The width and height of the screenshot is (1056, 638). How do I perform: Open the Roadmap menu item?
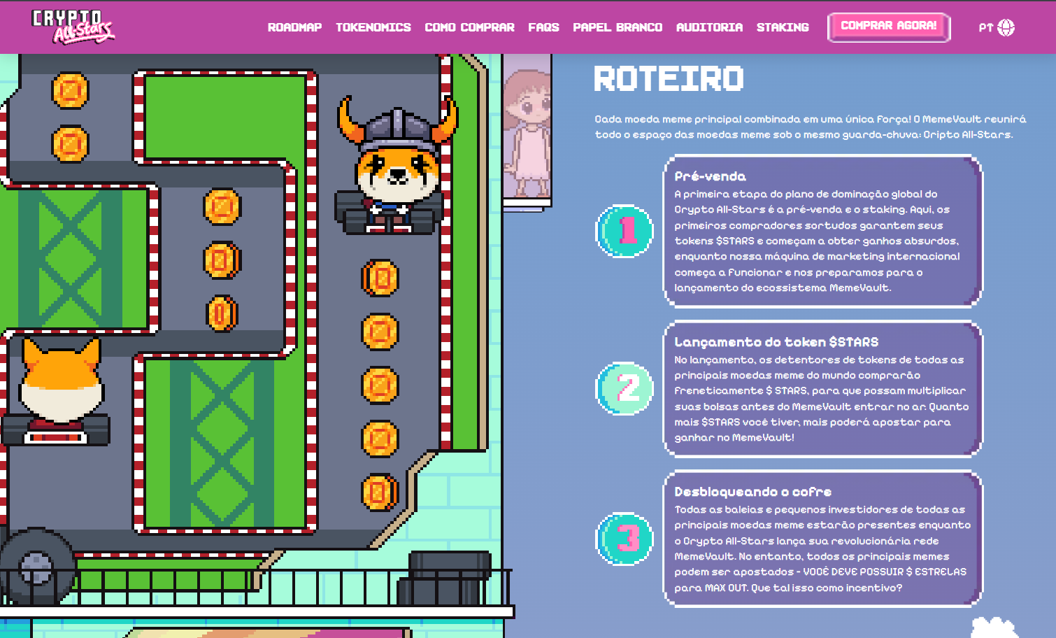[x=294, y=27]
